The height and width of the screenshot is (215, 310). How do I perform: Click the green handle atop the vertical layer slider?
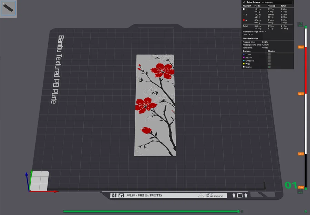(x=306, y=27)
